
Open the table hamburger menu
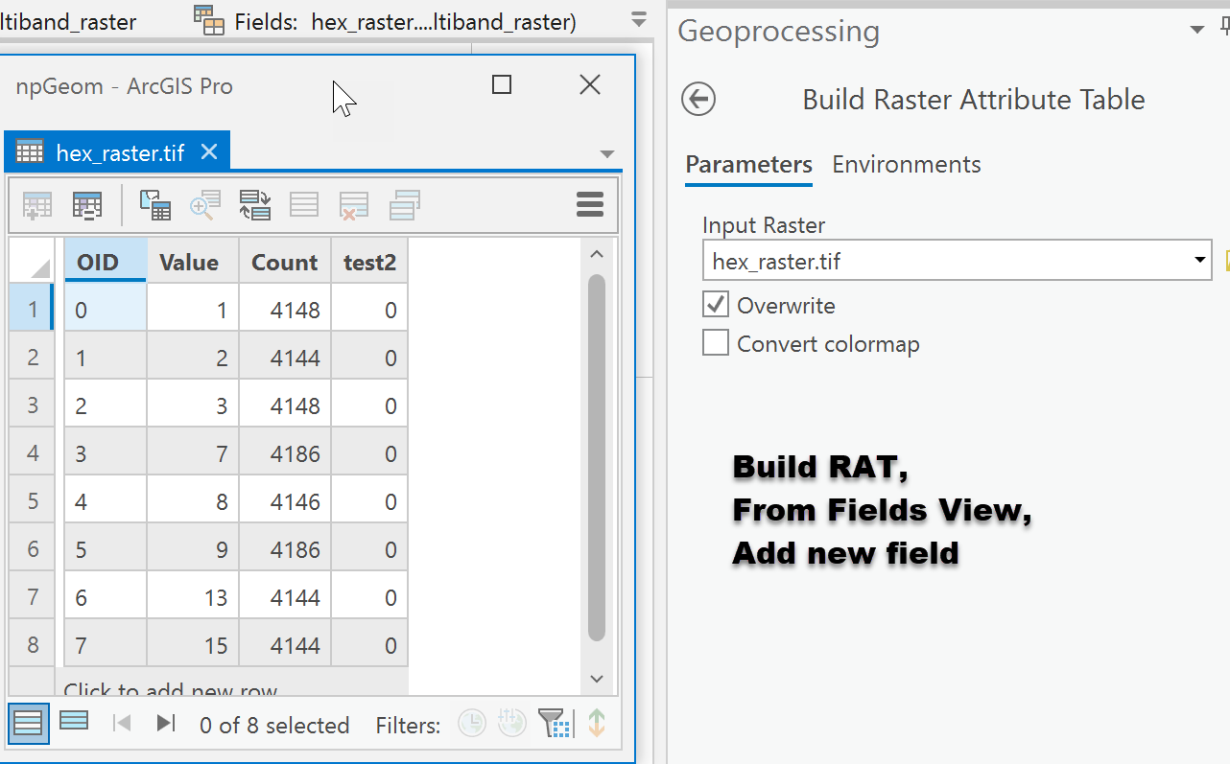(589, 204)
